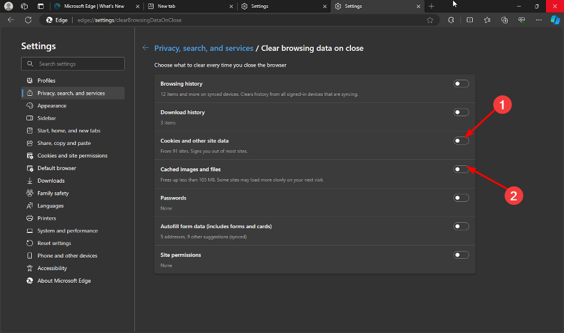Close the New tab tab

pyautogui.click(x=231, y=7)
